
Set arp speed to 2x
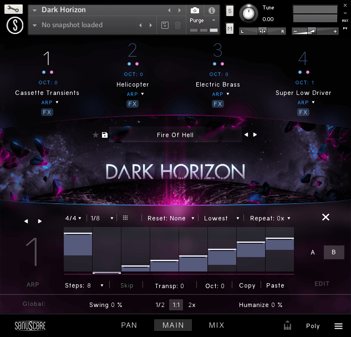click(x=192, y=305)
